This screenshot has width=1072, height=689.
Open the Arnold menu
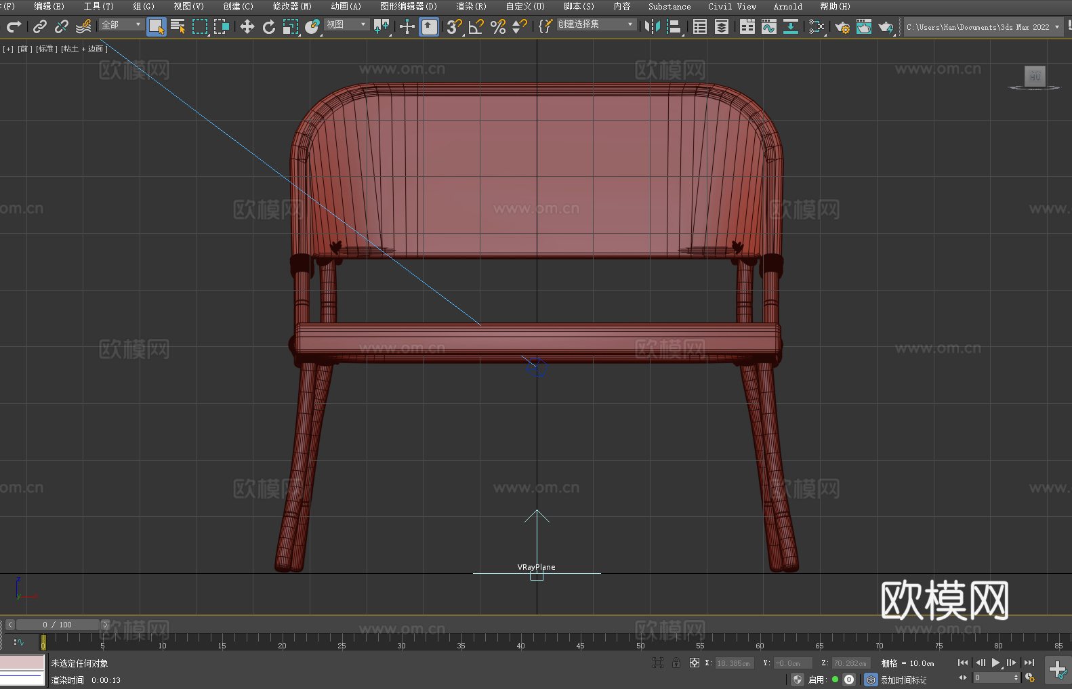pyautogui.click(x=788, y=6)
